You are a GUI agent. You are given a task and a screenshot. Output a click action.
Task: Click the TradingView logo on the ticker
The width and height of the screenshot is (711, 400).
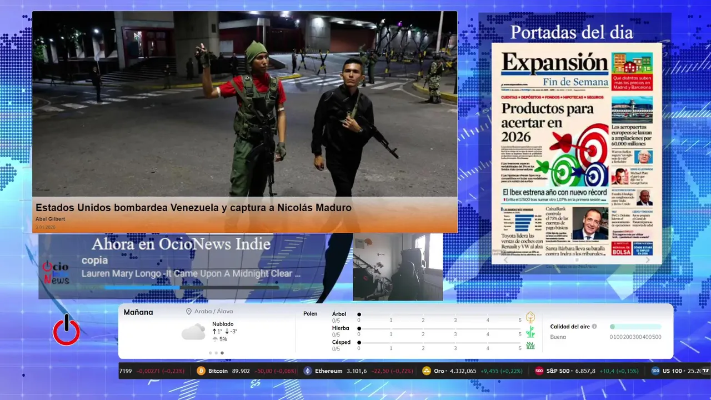[705, 371]
